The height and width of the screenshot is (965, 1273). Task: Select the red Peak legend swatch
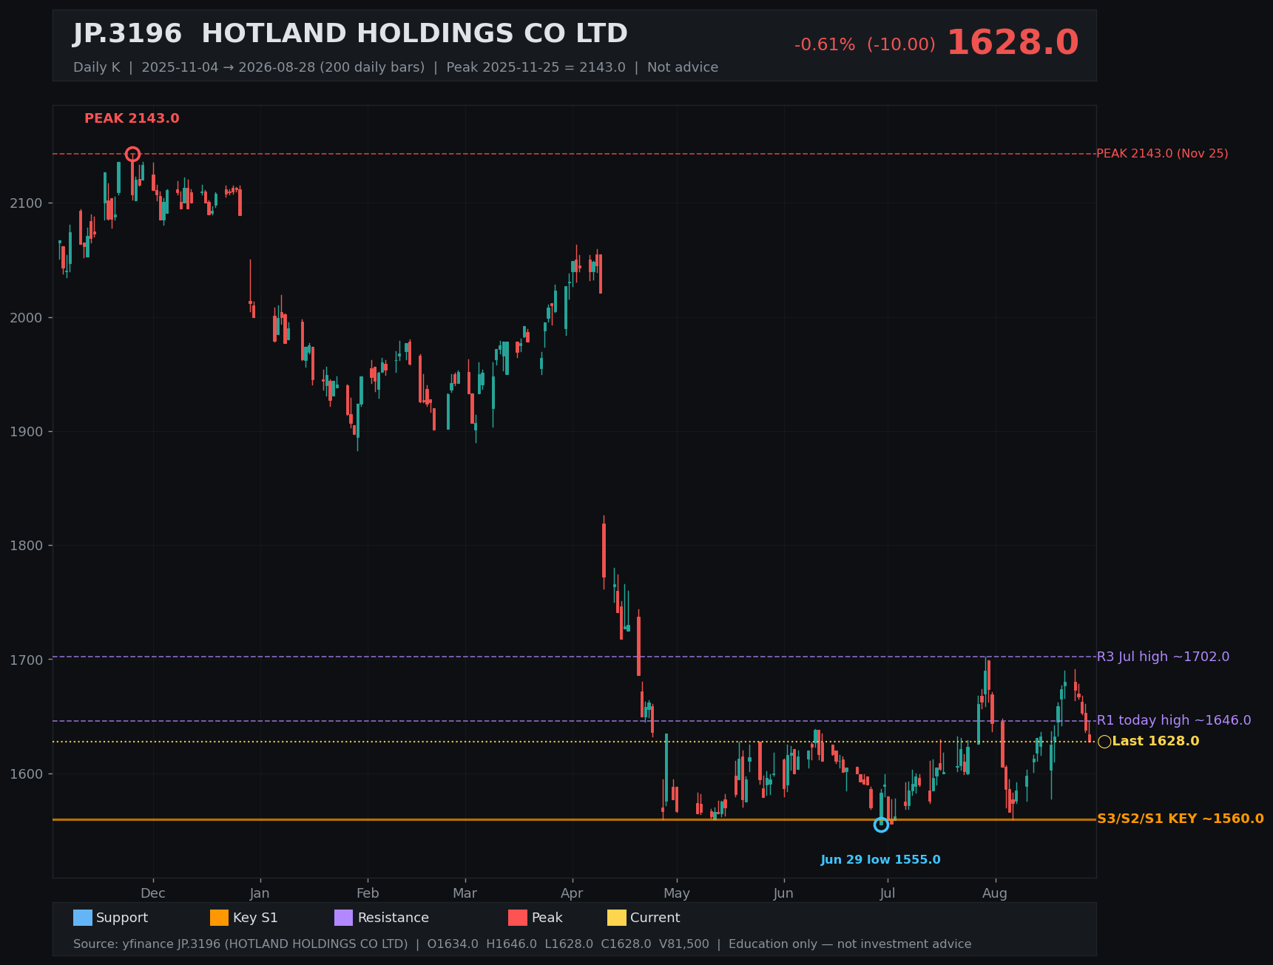[x=518, y=918]
